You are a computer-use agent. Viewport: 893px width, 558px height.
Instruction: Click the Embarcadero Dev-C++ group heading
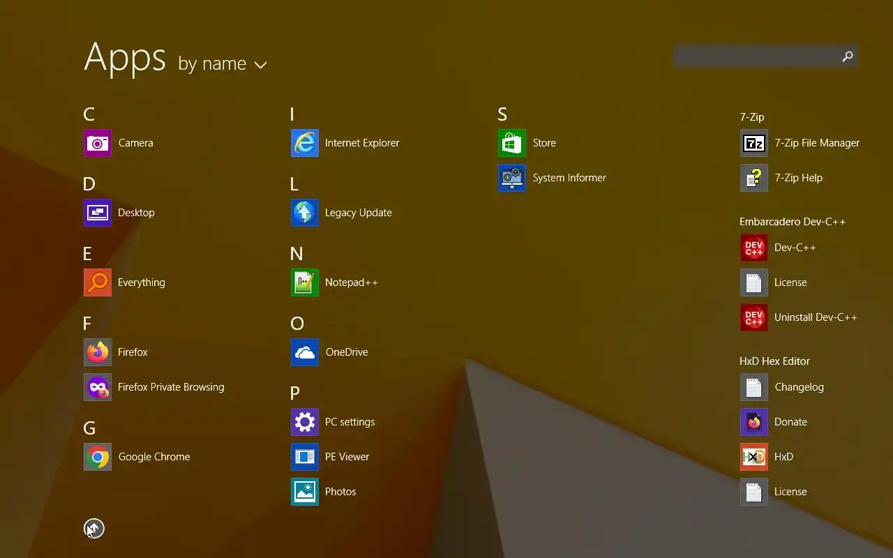793,222
